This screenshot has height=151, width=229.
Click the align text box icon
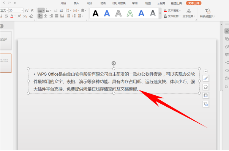(x=75, y=10)
